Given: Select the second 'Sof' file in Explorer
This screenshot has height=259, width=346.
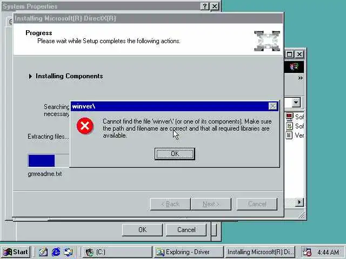Looking at the screenshot, I should click(295, 126).
